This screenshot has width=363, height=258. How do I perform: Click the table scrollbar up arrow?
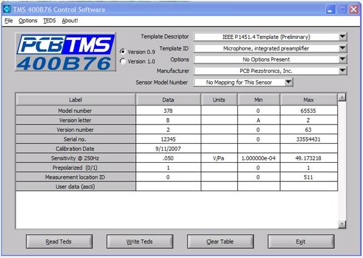pos(342,97)
